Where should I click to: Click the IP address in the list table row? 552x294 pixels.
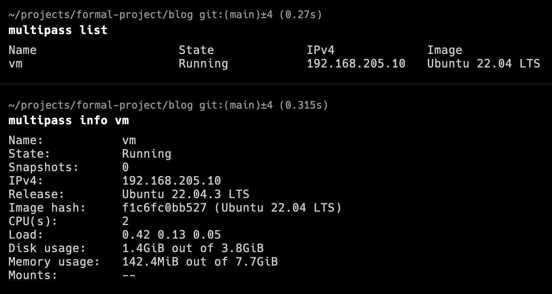(356, 64)
